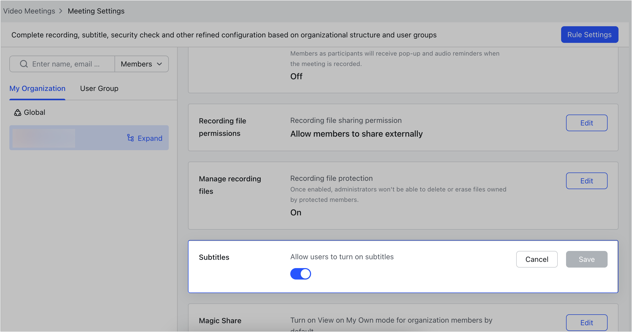Go to Video Meetings breadcrumb
Viewport: 632px width, 332px height.
pos(29,11)
